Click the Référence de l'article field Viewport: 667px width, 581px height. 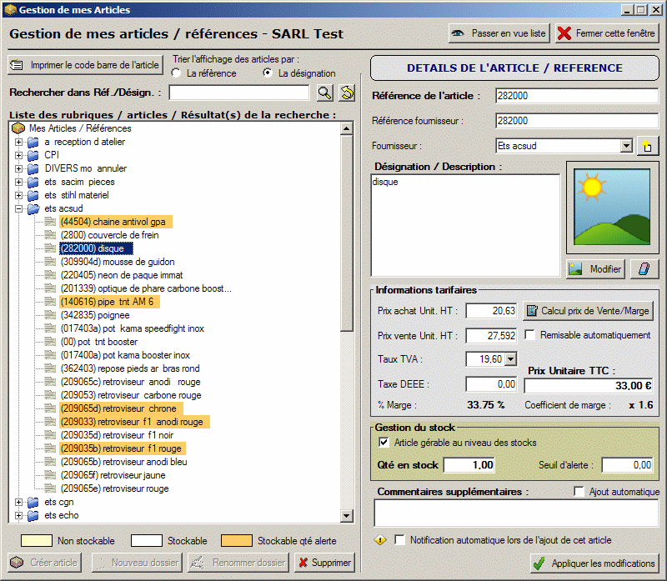[x=577, y=96]
